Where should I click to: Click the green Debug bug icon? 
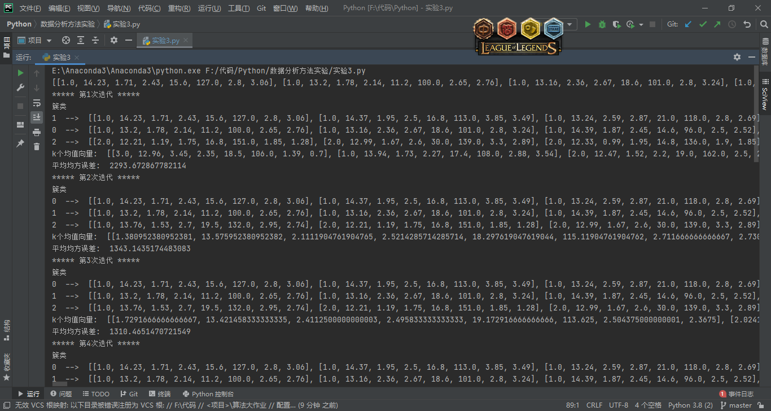click(602, 24)
